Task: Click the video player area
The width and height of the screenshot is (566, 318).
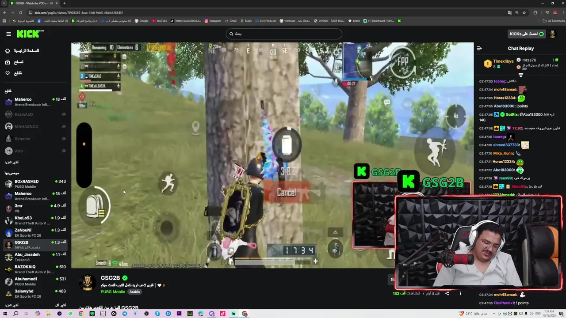Action: coord(272,155)
